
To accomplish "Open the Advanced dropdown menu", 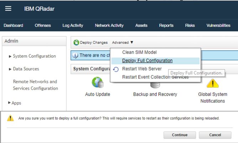I will click(123, 43).
